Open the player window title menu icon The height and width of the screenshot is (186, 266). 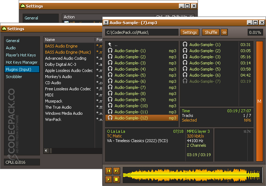(106, 23)
